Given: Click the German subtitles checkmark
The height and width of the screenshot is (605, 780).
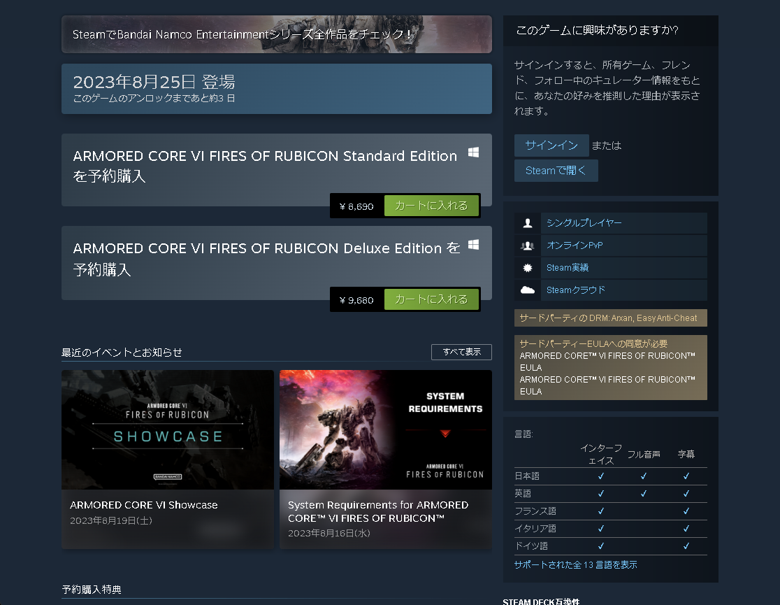Looking at the screenshot, I should [x=686, y=546].
